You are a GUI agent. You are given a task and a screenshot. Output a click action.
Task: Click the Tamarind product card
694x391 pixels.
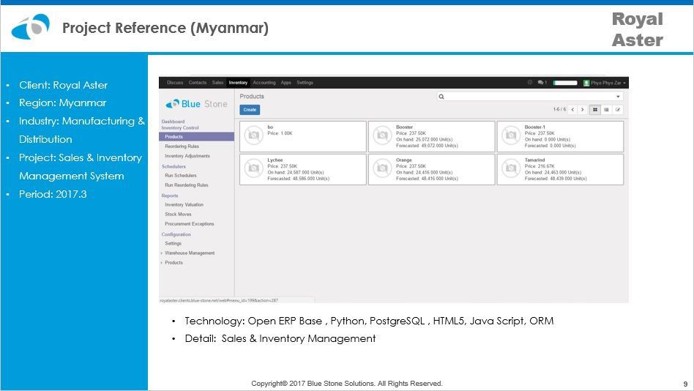[x=560, y=169]
